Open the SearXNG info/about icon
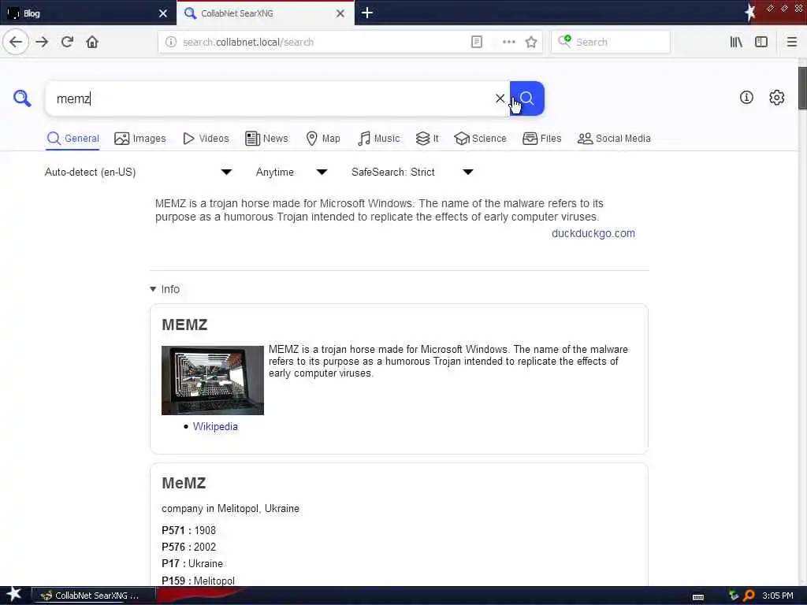The height and width of the screenshot is (605, 807). pos(746,97)
